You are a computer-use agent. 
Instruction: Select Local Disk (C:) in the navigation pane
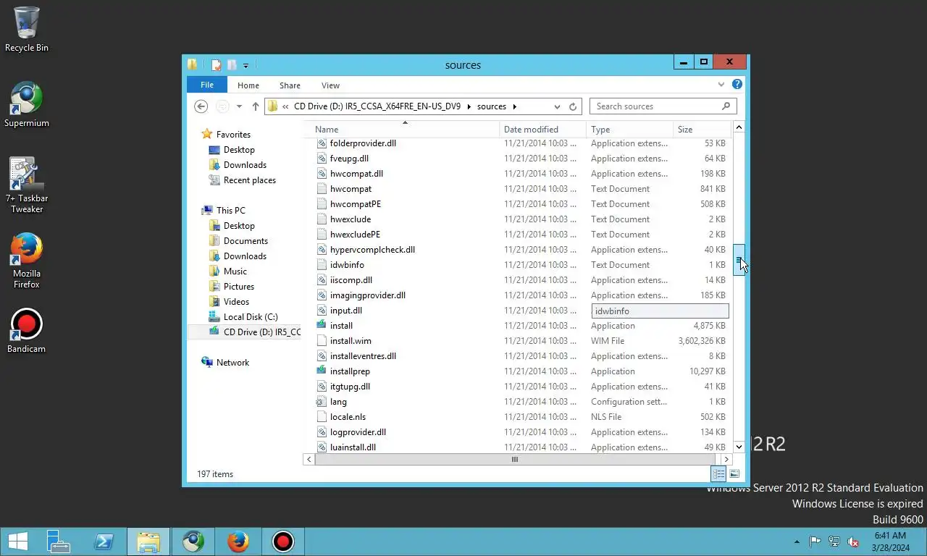(250, 317)
